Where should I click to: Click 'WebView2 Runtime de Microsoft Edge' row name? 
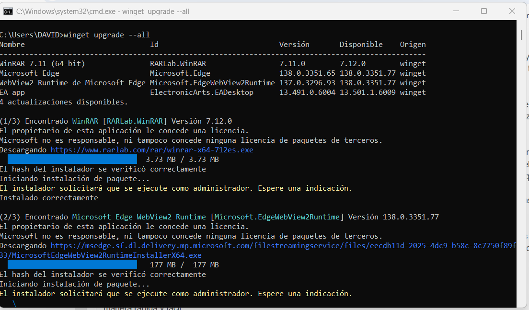click(x=72, y=82)
